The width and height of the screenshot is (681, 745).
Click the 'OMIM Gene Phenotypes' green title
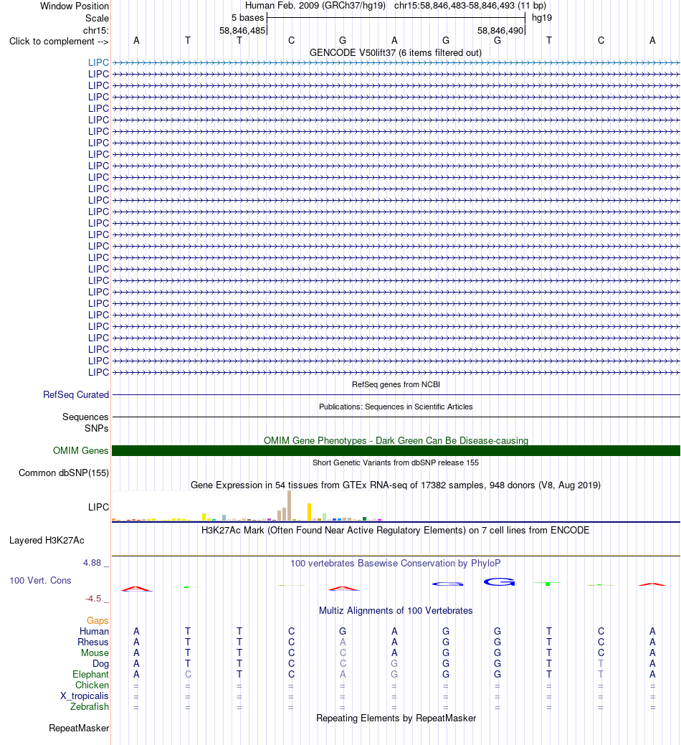point(396,440)
